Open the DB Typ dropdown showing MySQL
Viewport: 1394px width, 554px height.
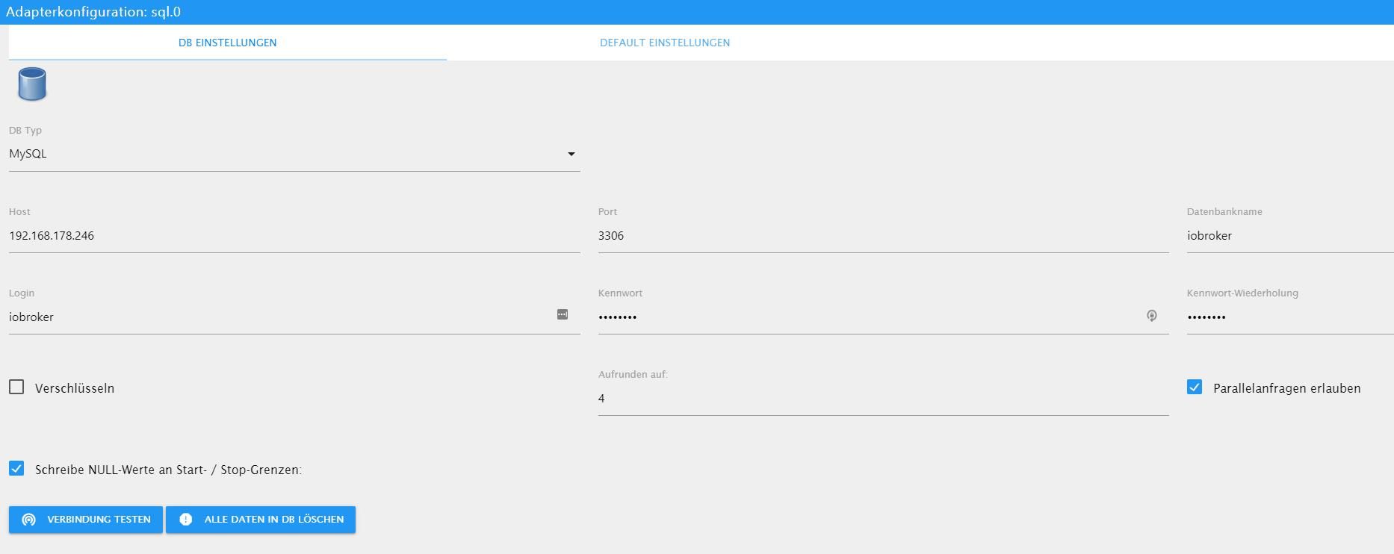pos(294,154)
